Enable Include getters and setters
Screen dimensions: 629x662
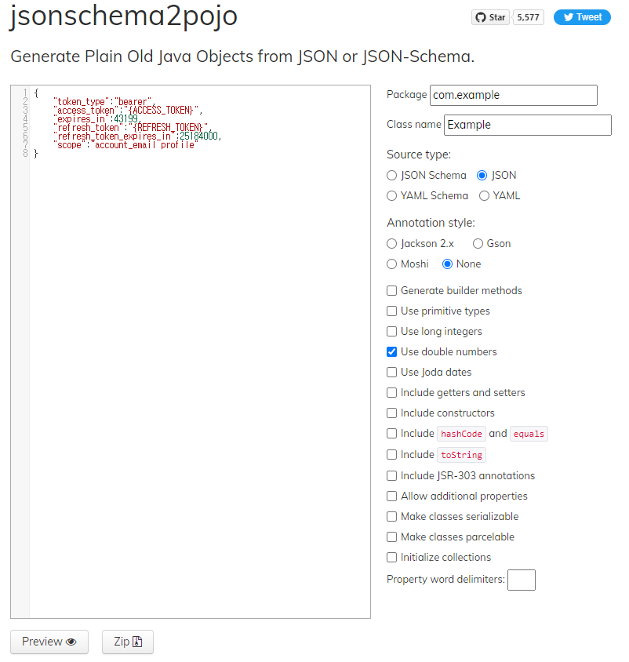pos(392,393)
